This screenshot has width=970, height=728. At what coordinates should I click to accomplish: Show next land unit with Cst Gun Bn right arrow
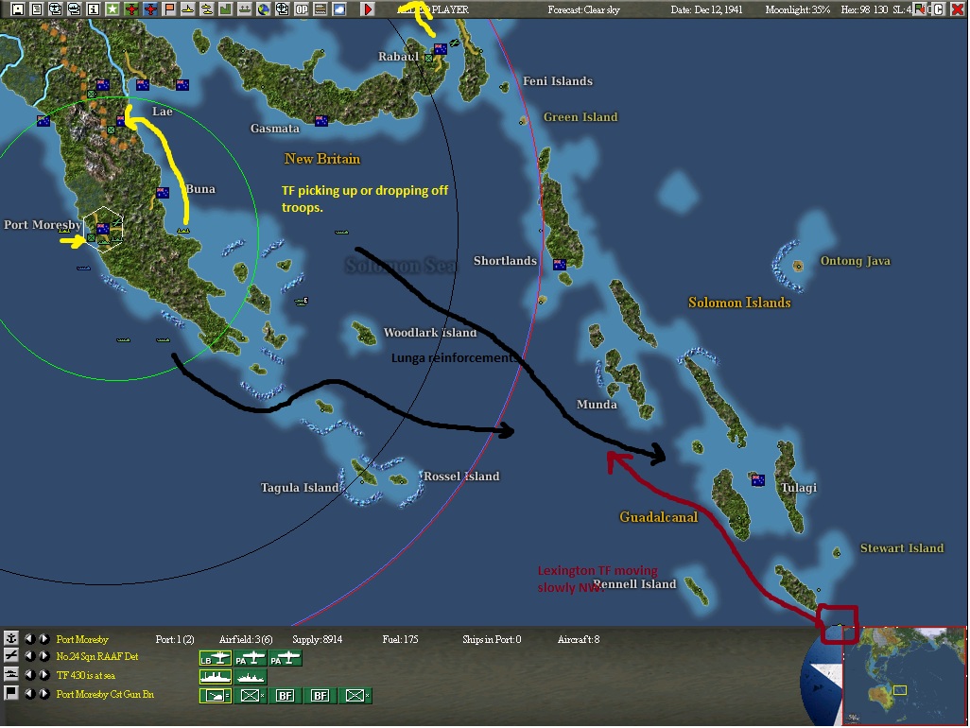click(43, 693)
